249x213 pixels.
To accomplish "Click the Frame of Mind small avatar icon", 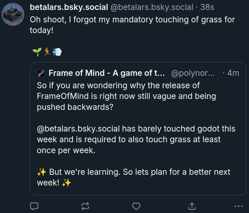I will point(41,73).
